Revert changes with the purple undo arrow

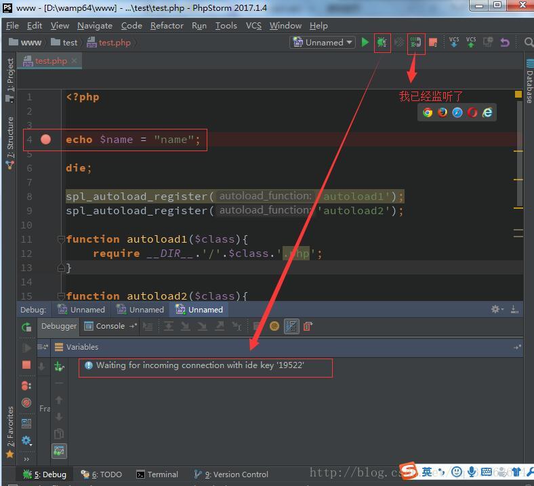[x=505, y=42]
